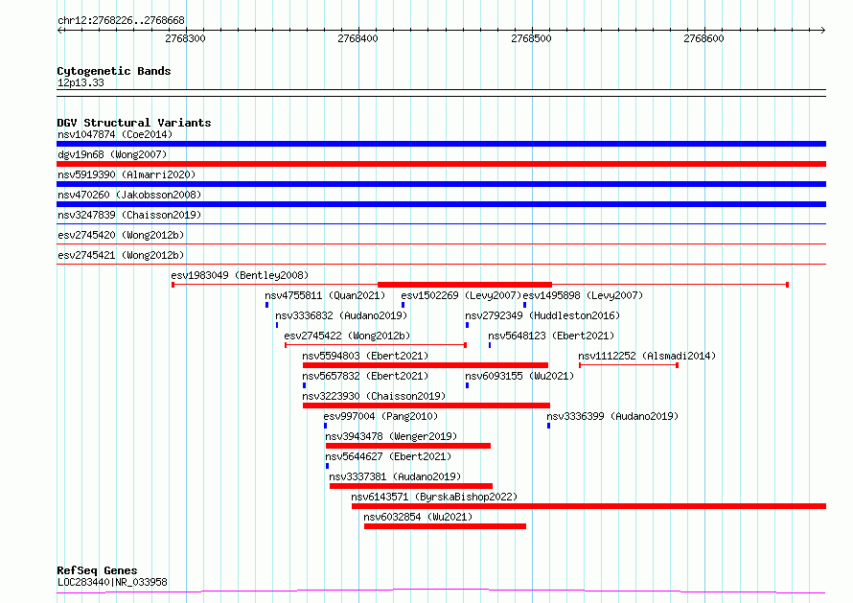Image resolution: width=853 pixels, height=603 pixels.
Task: Click nsv1112252 (Alsmadi2014) label
Action: (x=647, y=356)
